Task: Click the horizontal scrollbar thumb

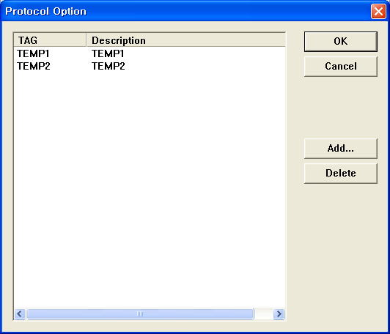Action: coord(140,314)
